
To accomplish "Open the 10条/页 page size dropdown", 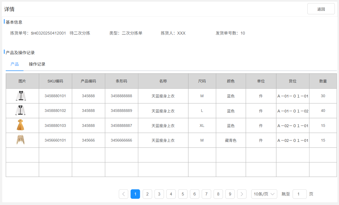I will tap(264, 194).
